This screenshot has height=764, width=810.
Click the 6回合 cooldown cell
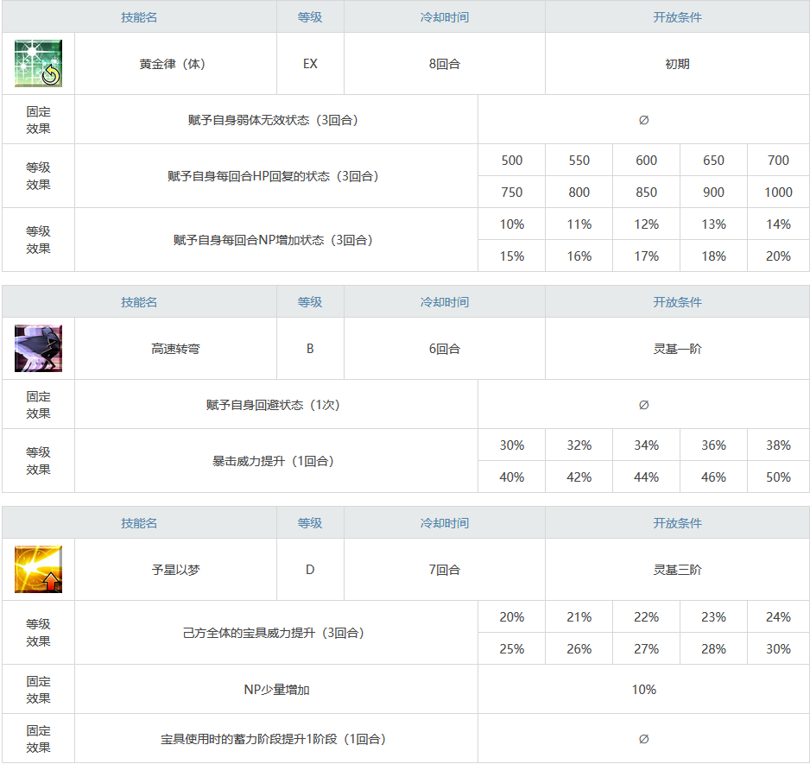coord(444,349)
